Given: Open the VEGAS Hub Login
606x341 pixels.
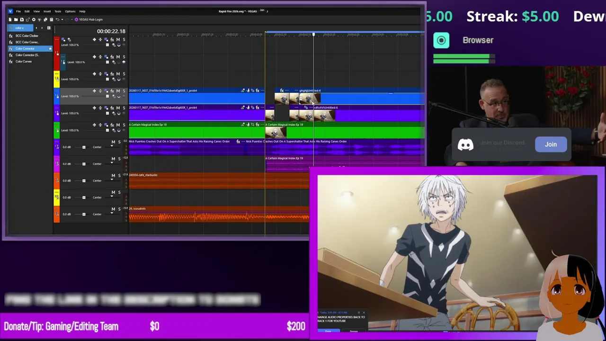Looking at the screenshot, I should click(89, 19).
